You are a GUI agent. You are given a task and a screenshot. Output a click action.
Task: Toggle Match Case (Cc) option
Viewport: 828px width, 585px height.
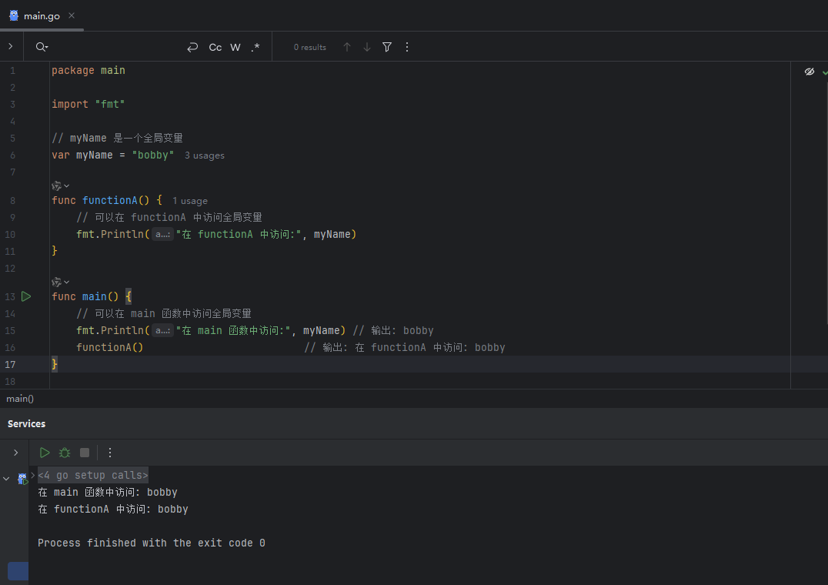(x=215, y=47)
